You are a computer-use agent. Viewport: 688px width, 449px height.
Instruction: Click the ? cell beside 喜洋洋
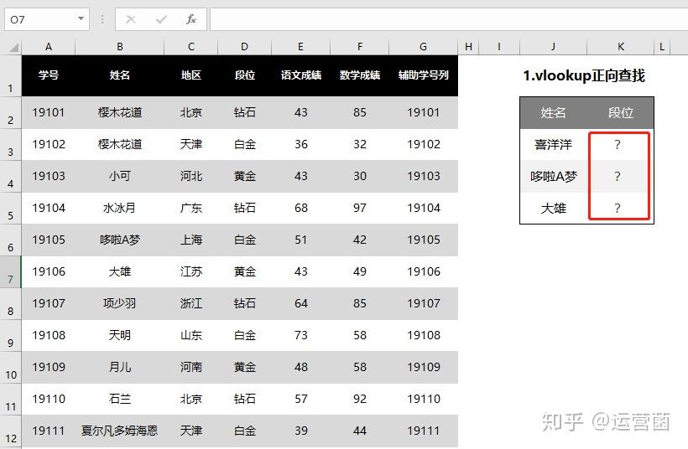pos(618,145)
